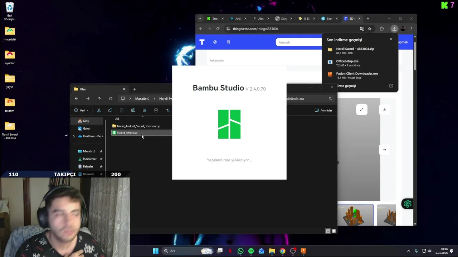Expand Thingiverse model image fullscreen
The image size is (458, 257).
coord(362,110)
